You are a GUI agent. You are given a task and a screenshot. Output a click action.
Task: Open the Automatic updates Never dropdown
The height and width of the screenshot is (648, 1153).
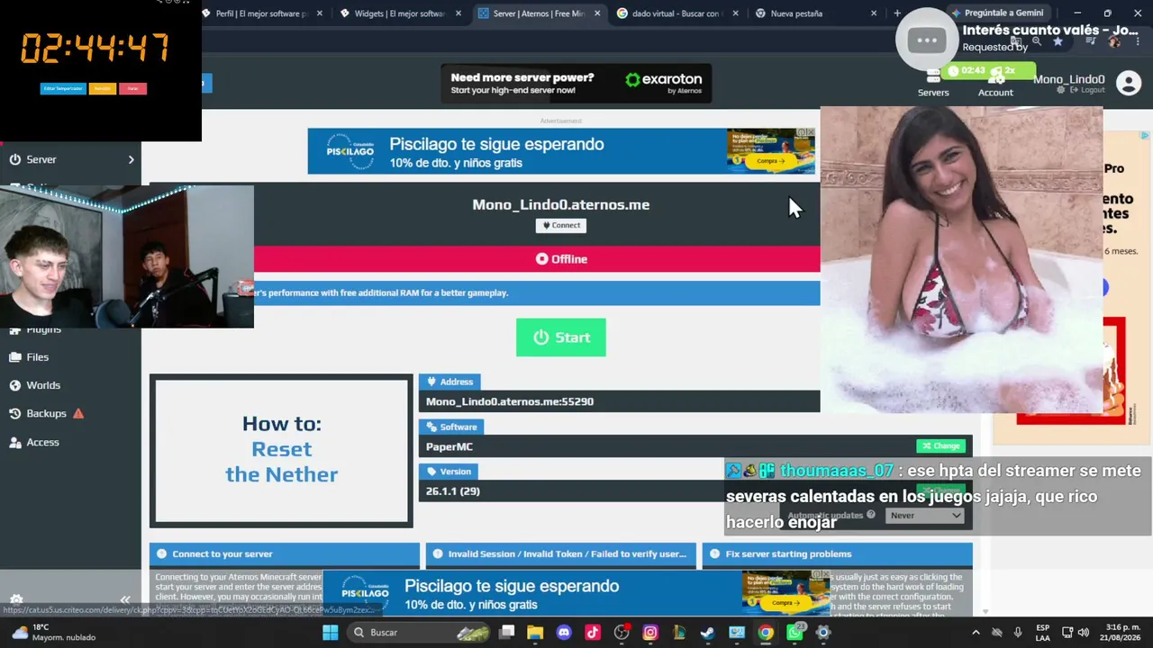coord(925,515)
